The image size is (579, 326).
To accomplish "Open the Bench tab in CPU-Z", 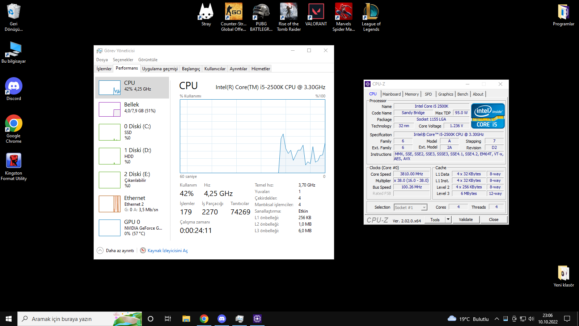I will (x=463, y=94).
